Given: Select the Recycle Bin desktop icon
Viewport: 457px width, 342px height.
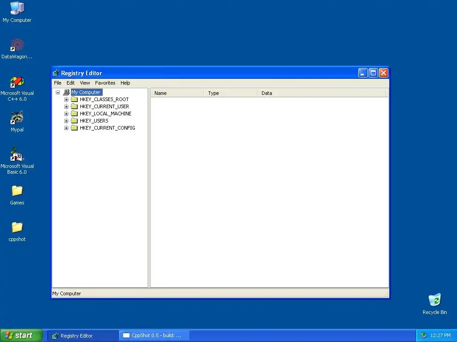Looking at the screenshot, I should point(435,300).
